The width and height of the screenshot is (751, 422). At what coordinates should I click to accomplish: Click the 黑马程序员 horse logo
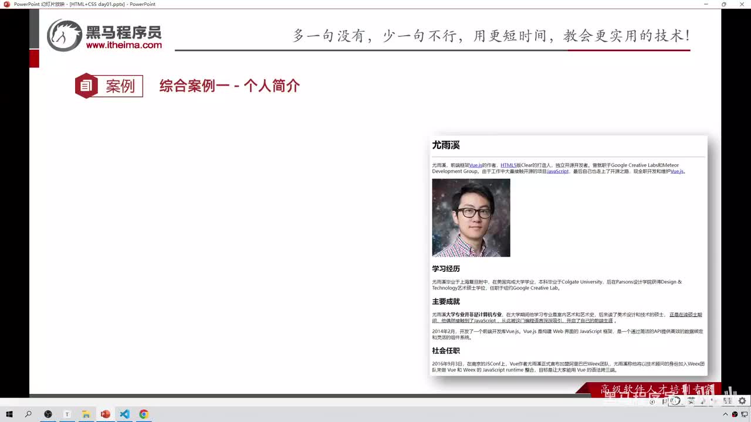click(x=65, y=36)
